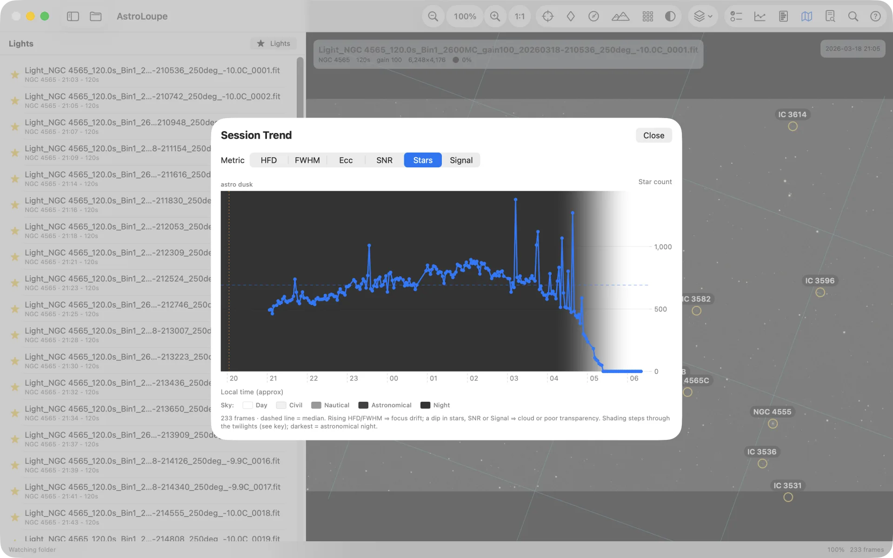Toggle the half-circle contrast icon
Screen dimensions: 893x558
(670, 16)
